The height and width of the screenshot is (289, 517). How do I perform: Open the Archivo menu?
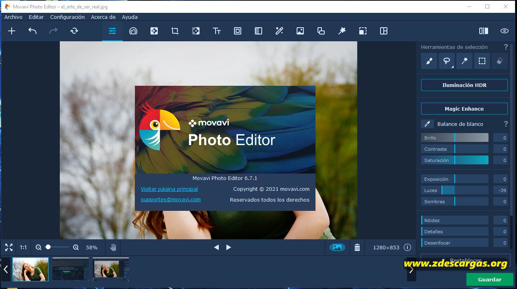click(13, 17)
